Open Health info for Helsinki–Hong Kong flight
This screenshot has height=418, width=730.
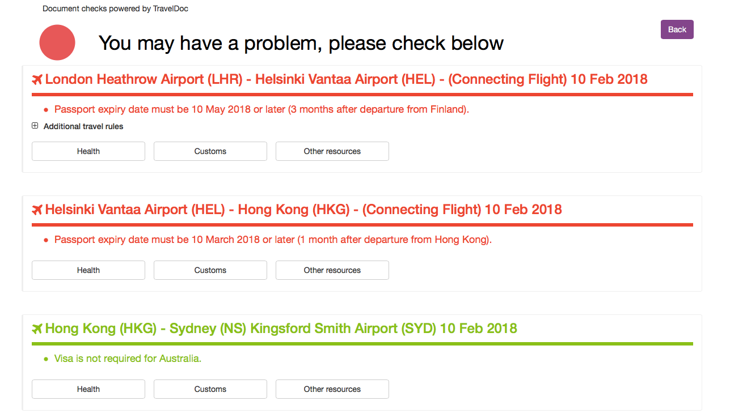[x=88, y=270]
